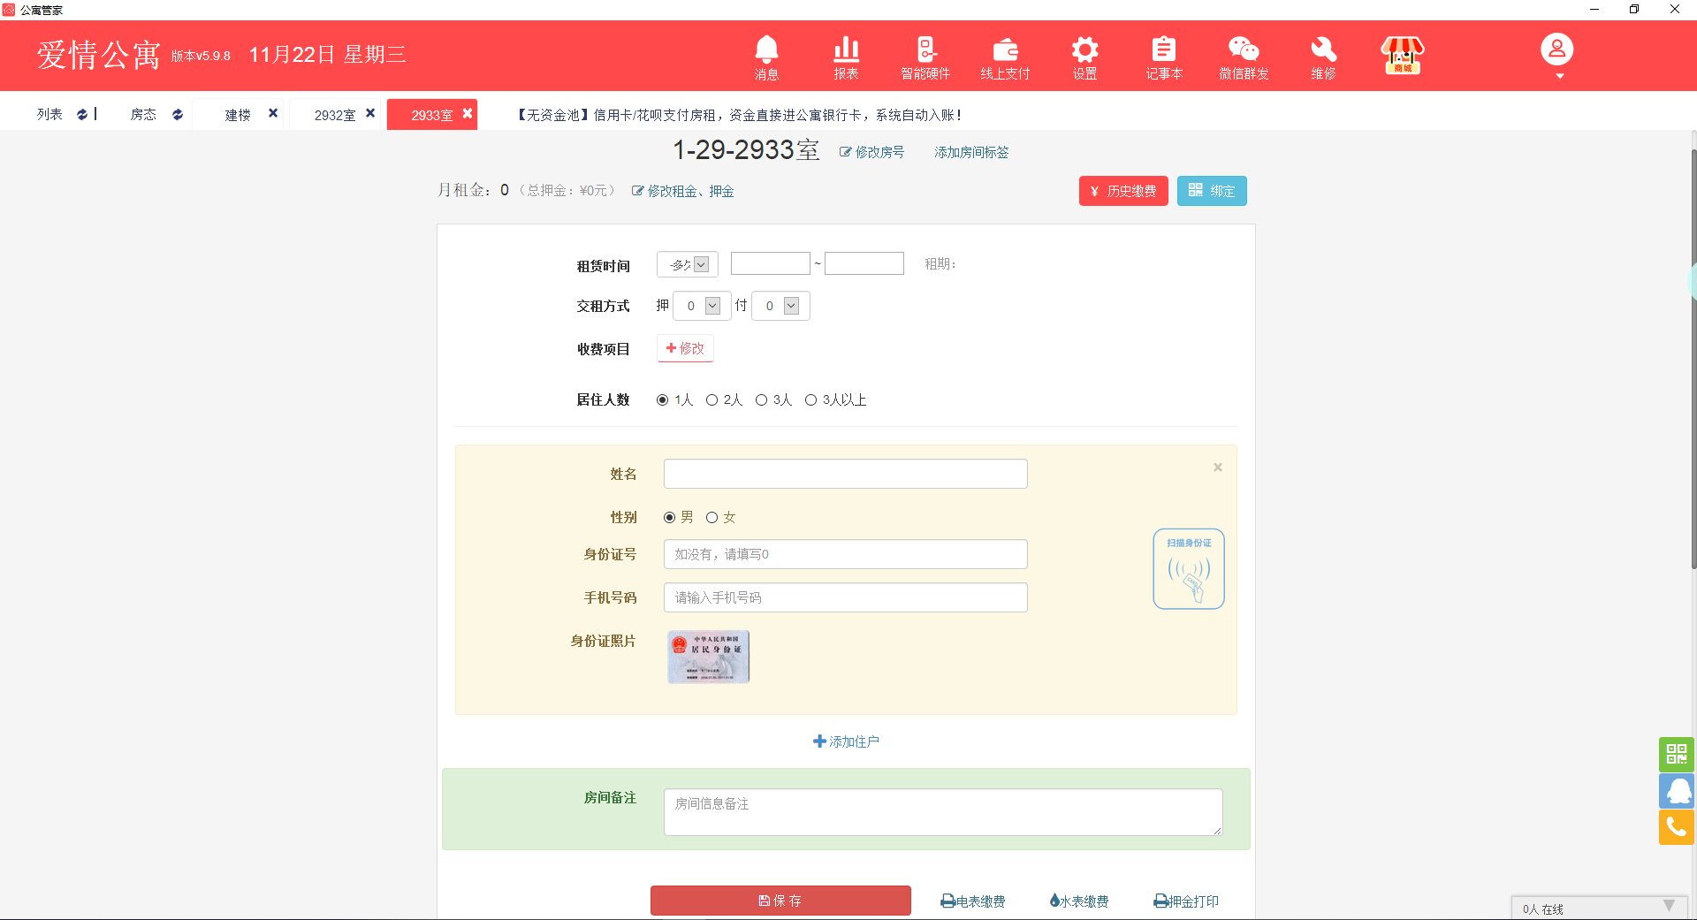The width and height of the screenshot is (1697, 920).
Task: Click the user account avatar icon
Action: (1557, 49)
